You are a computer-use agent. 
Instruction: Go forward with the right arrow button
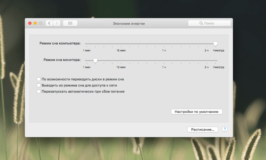click(x=56, y=23)
